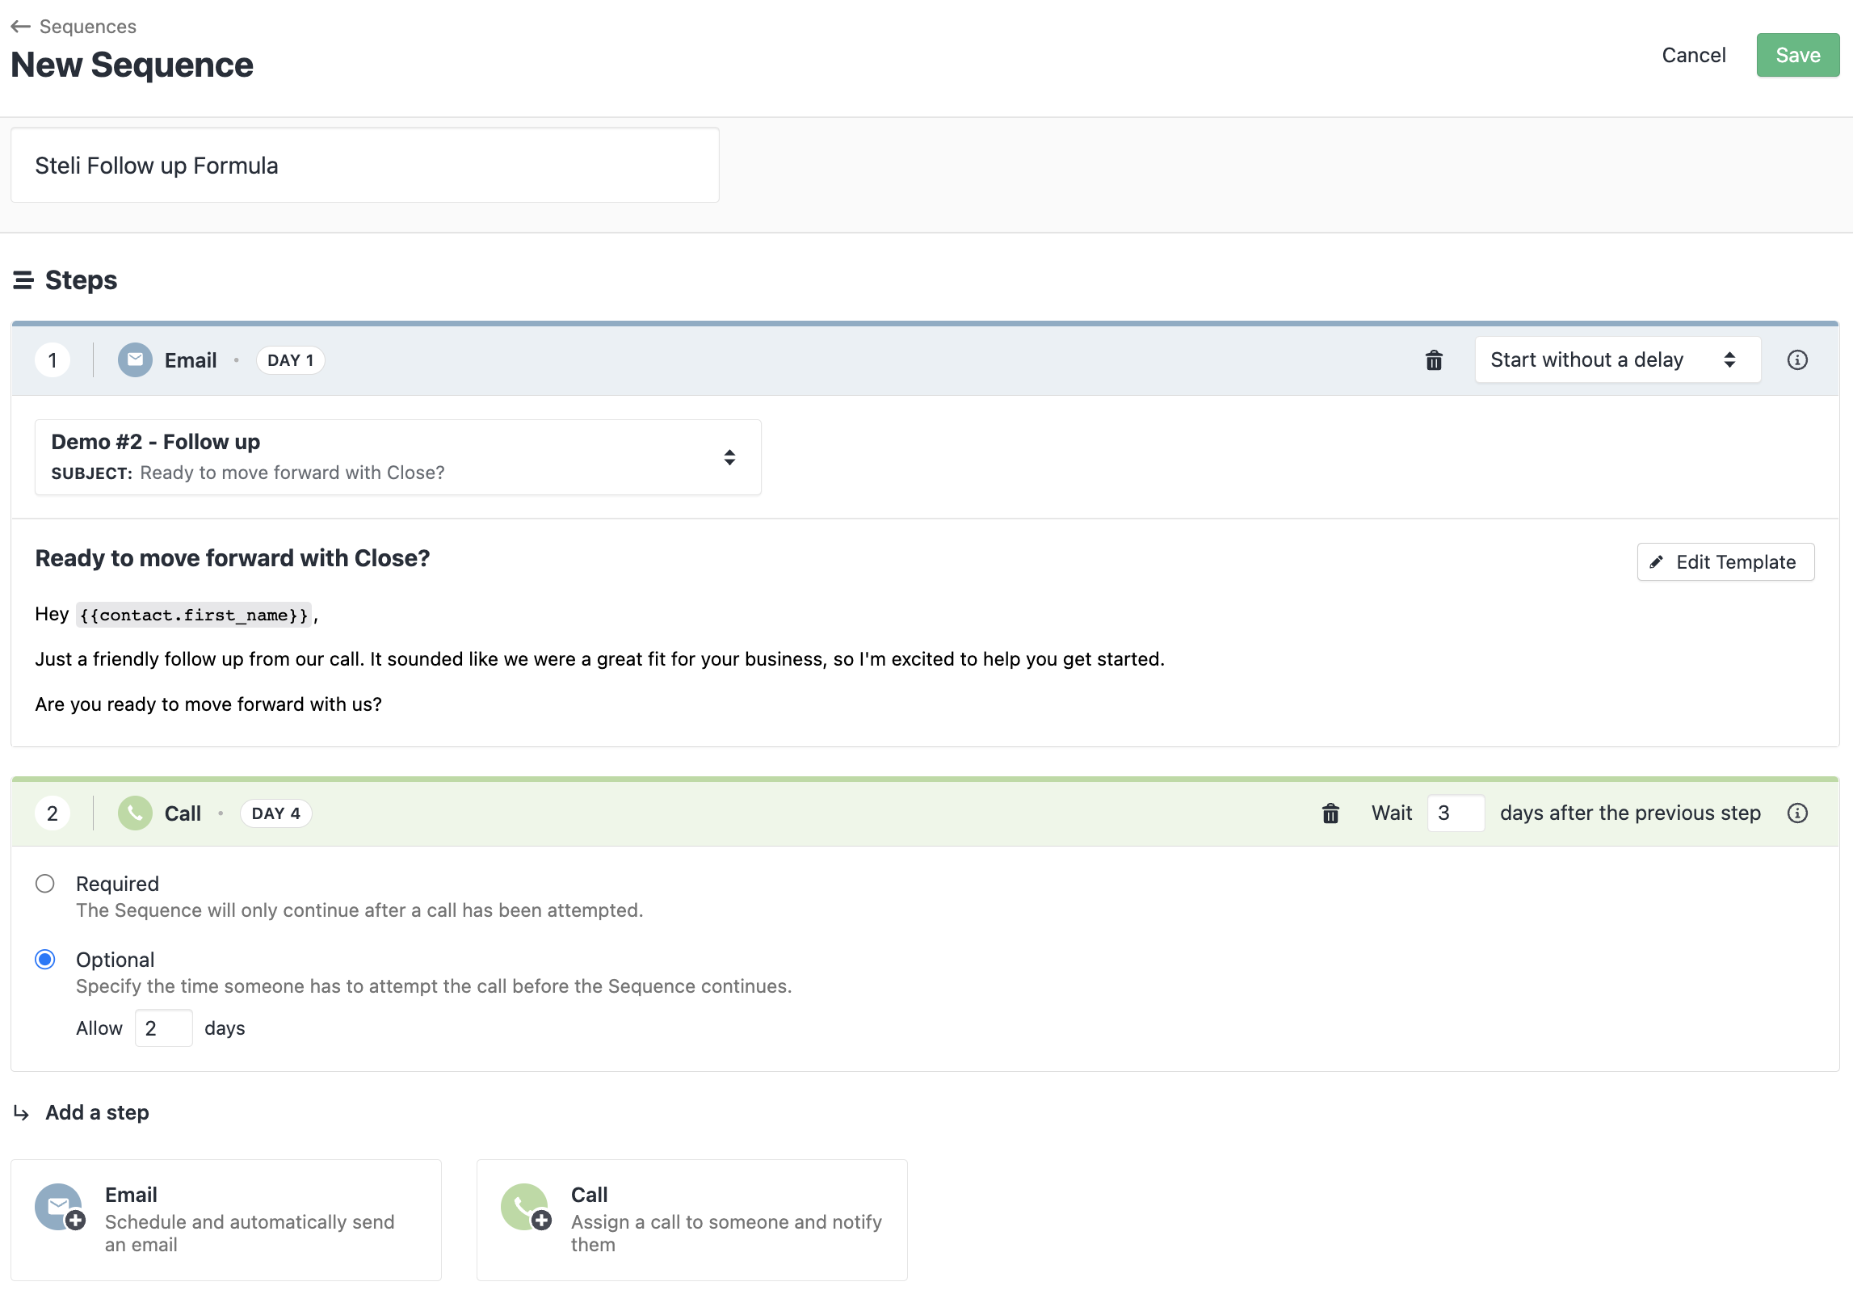Add a Call step card
The width and height of the screenshot is (1853, 1307).
pos(691,1220)
